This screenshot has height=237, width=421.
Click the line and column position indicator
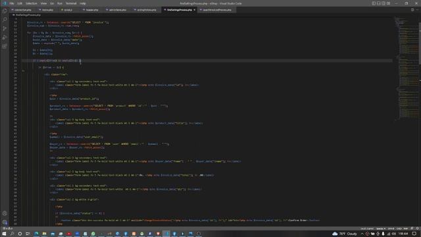367,228
